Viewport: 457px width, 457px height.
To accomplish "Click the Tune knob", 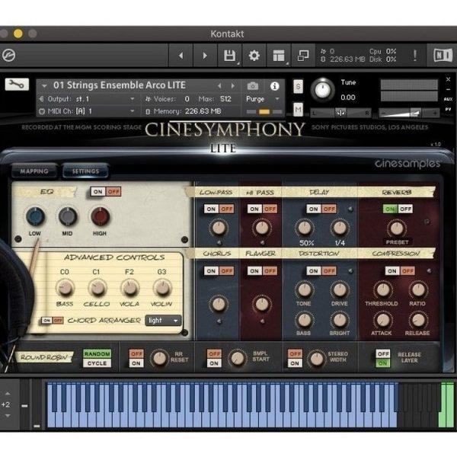I will tap(323, 90).
